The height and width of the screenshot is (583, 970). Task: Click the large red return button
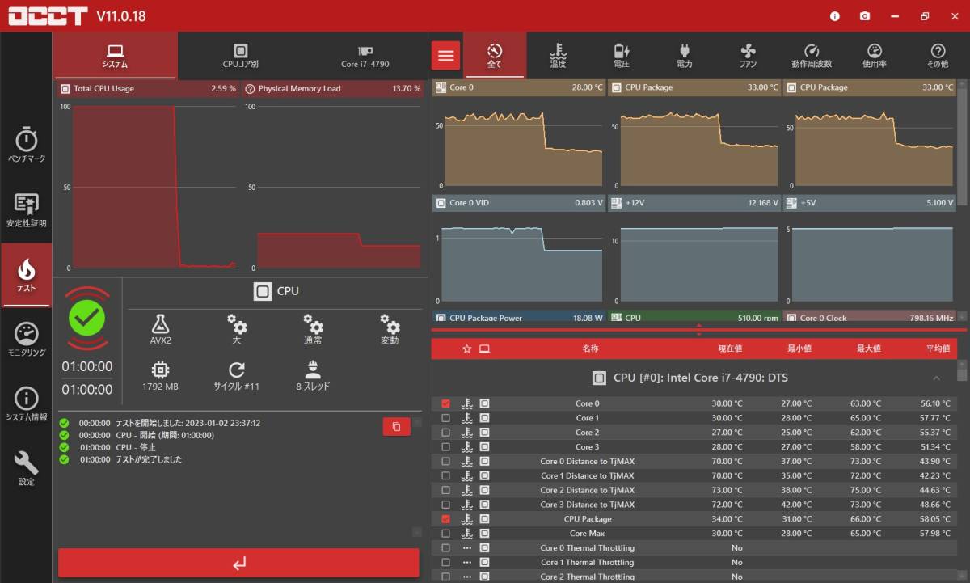click(x=238, y=564)
